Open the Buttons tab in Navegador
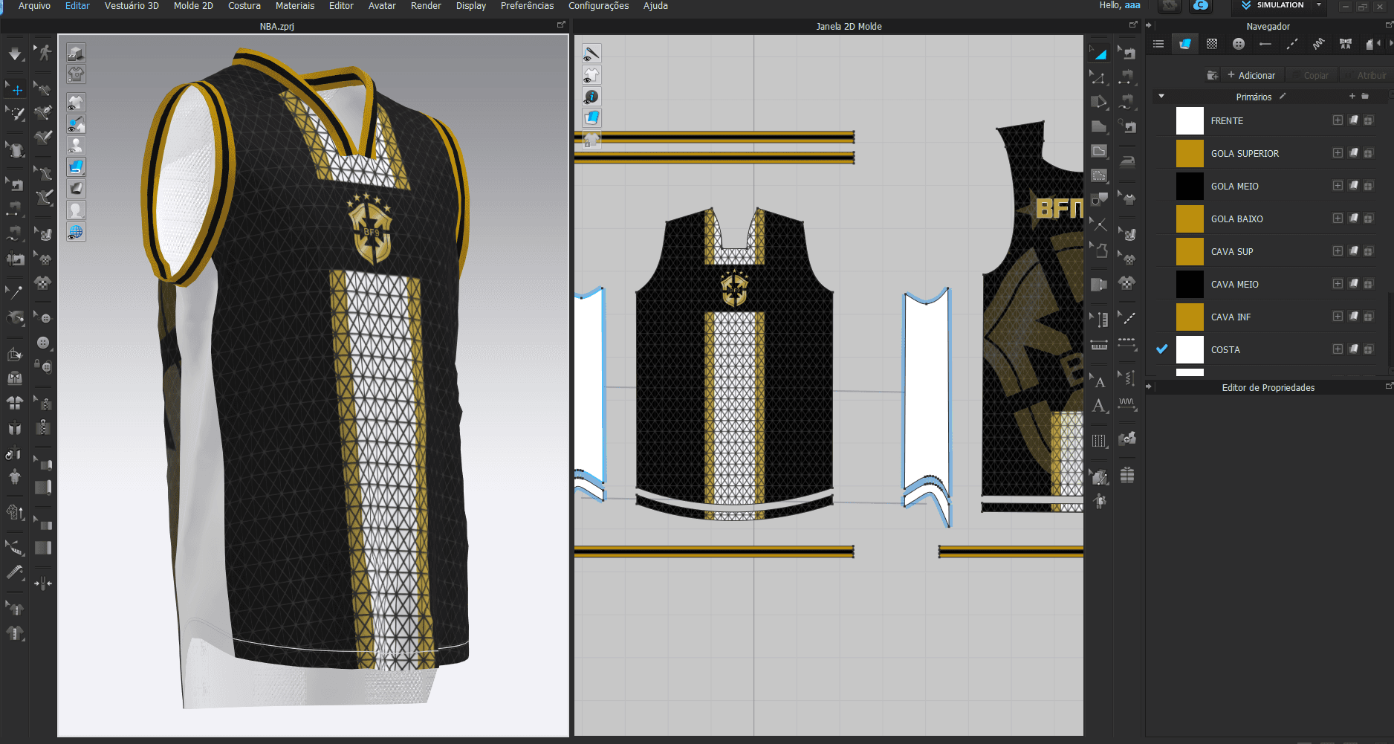 click(x=1238, y=44)
